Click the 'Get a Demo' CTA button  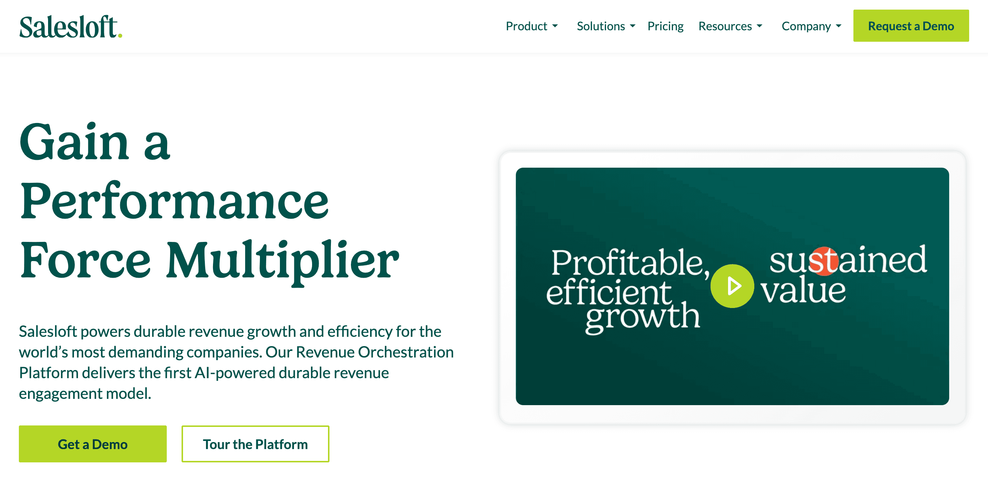pos(92,443)
